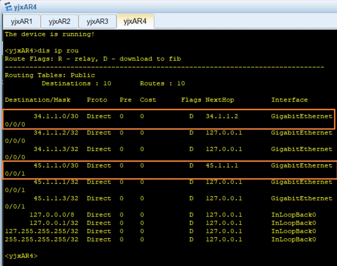The image size is (337, 266).
Task: Select the yjxAR3 tab
Action: (97, 22)
